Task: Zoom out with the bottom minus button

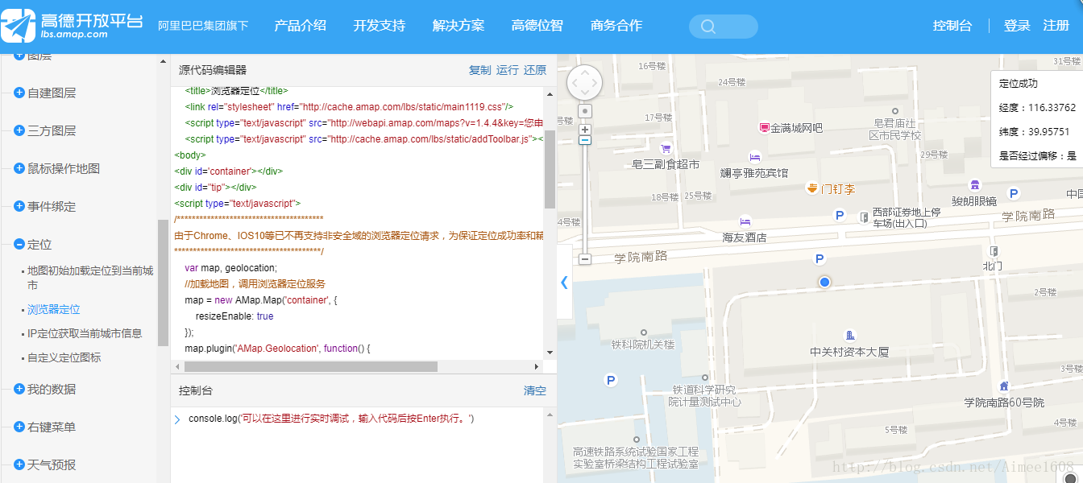Action: tap(586, 259)
